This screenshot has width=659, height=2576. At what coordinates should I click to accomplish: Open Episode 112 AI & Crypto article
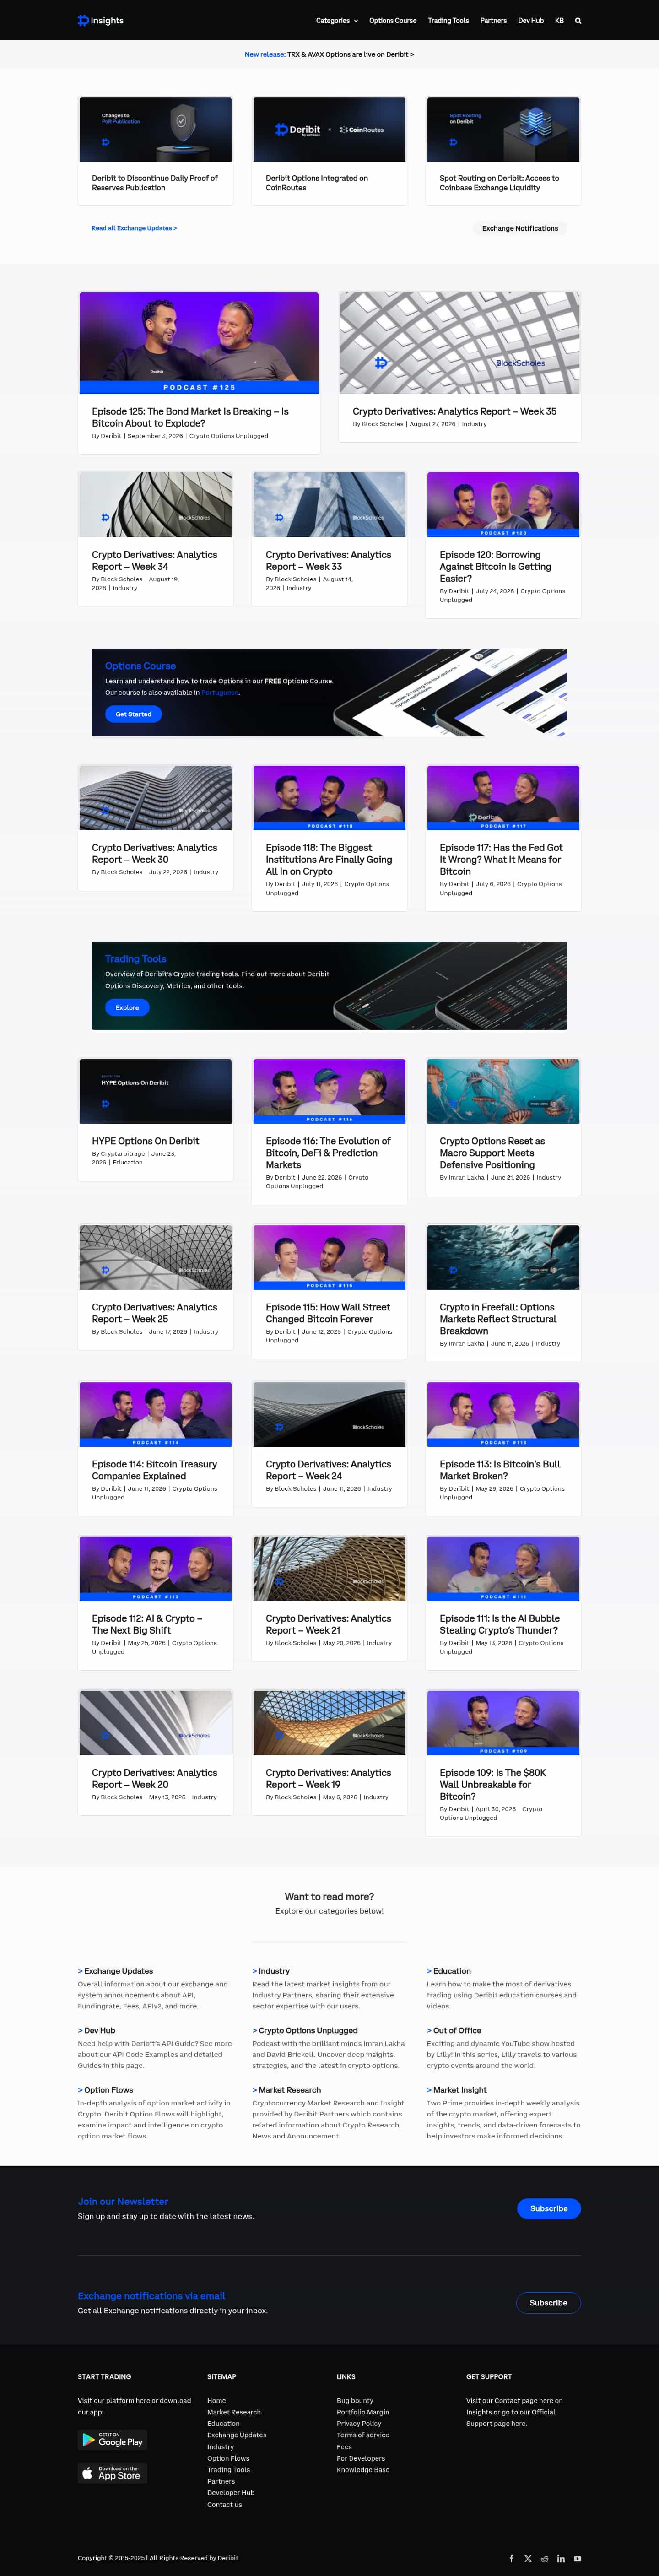[146, 1624]
